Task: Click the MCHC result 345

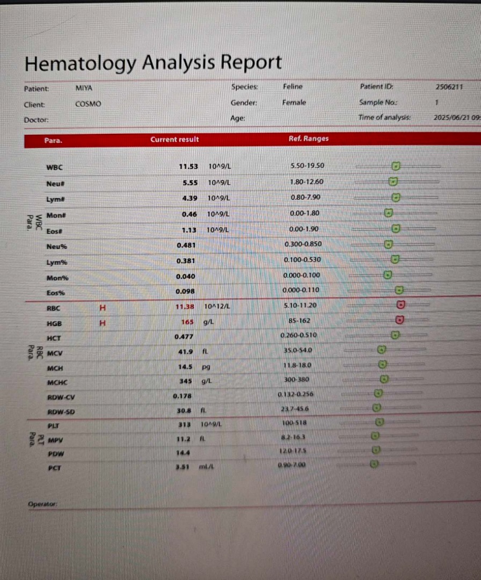Action: tap(186, 381)
